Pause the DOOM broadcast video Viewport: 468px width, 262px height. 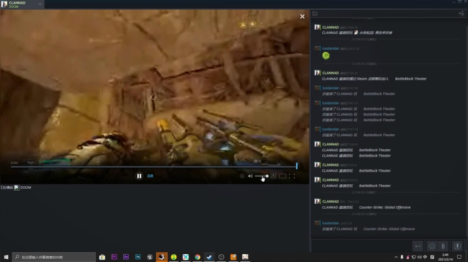tap(139, 176)
